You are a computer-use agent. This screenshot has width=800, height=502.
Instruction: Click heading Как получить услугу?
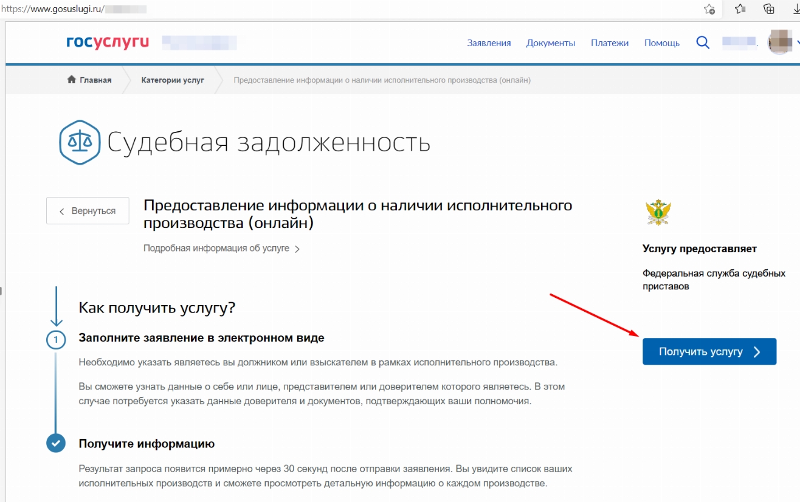tap(157, 308)
